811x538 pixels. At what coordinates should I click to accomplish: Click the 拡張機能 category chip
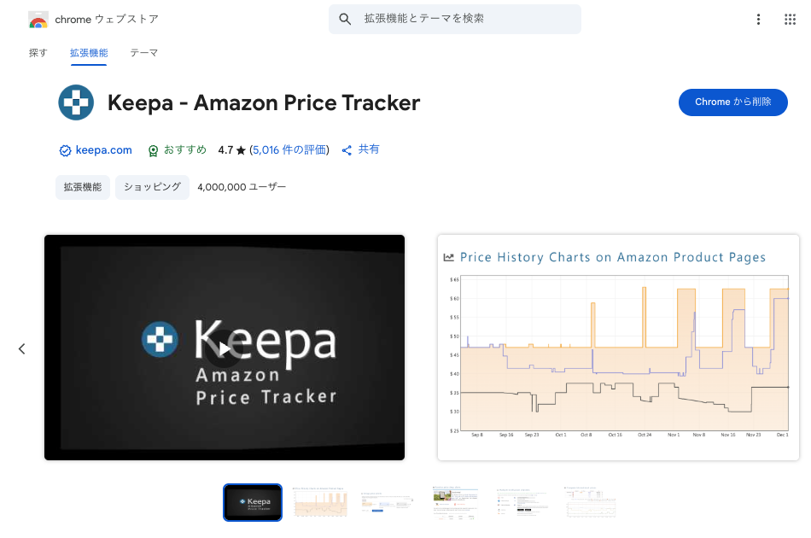click(x=83, y=187)
